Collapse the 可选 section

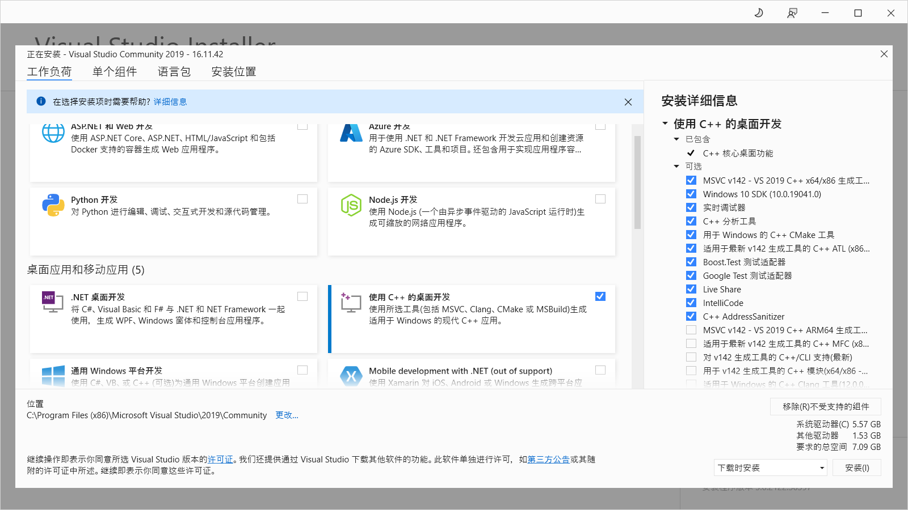[x=676, y=166]
